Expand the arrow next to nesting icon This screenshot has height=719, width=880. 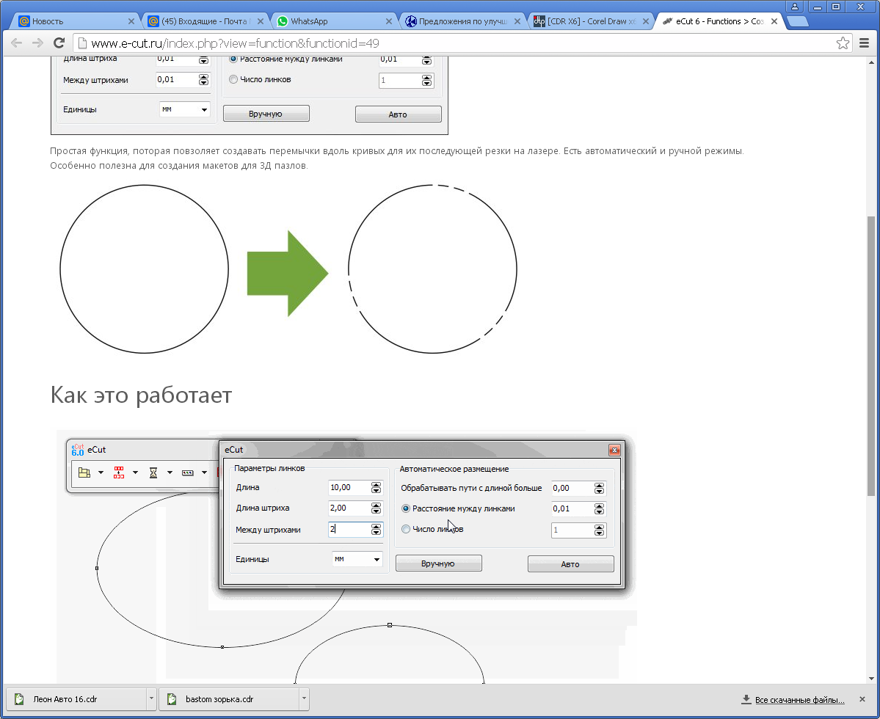[x=101, y=472]
